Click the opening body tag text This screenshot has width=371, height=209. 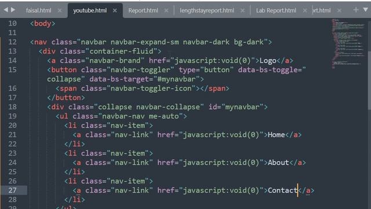(42, 23)
